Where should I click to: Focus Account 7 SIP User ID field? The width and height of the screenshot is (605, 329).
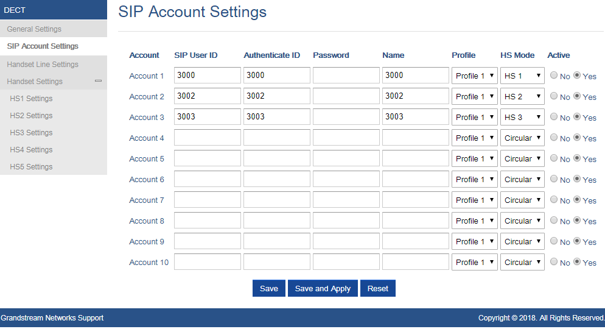point(208,200)
